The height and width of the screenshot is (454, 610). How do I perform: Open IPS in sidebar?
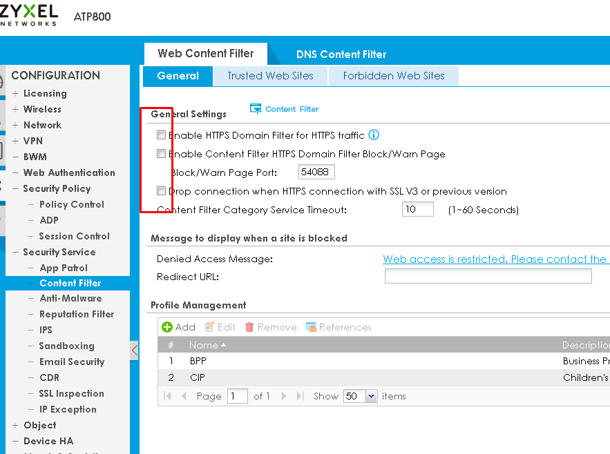point(46,330)
